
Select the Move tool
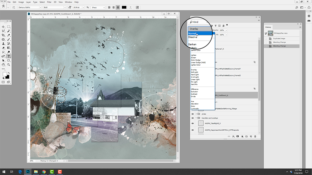(3, 27)
